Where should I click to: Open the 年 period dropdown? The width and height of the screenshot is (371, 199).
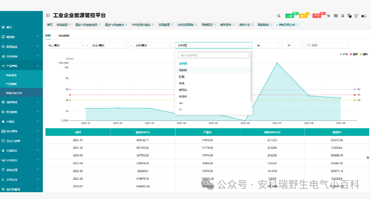[294, 45]
